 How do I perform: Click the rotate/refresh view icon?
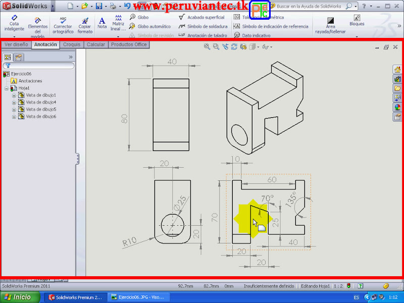click(234, 46)
